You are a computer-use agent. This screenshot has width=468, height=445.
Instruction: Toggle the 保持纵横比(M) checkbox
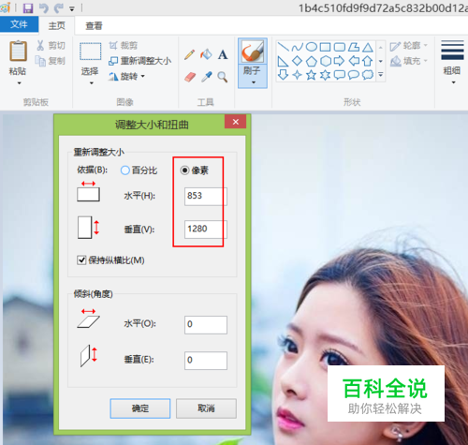tap(81, 260)
